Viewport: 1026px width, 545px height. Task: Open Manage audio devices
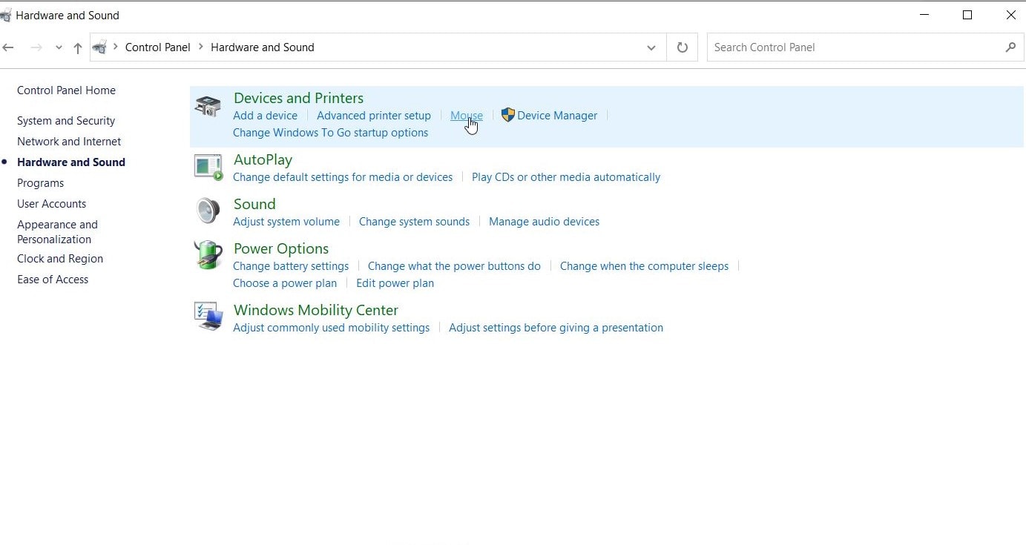(544, 222)
